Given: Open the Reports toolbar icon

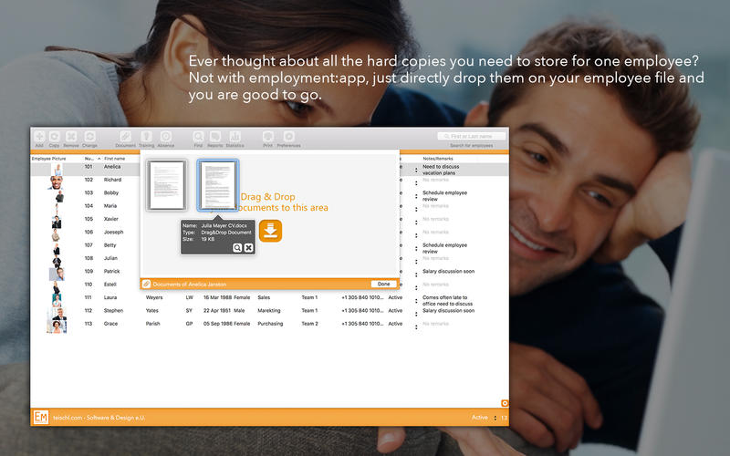Looking at the screenshot, I should point(215,136).
